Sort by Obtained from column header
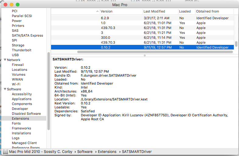This screenshot has height=156, width=239. coord(207,11)
